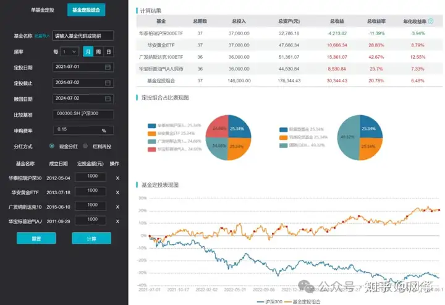Open the frequency number dropdown showing 1
The image size is (445, 305).
pos(69,52)
